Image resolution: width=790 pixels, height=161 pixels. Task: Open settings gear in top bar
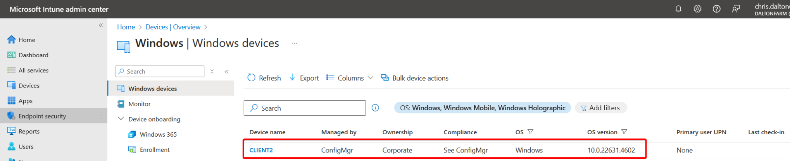697,9
